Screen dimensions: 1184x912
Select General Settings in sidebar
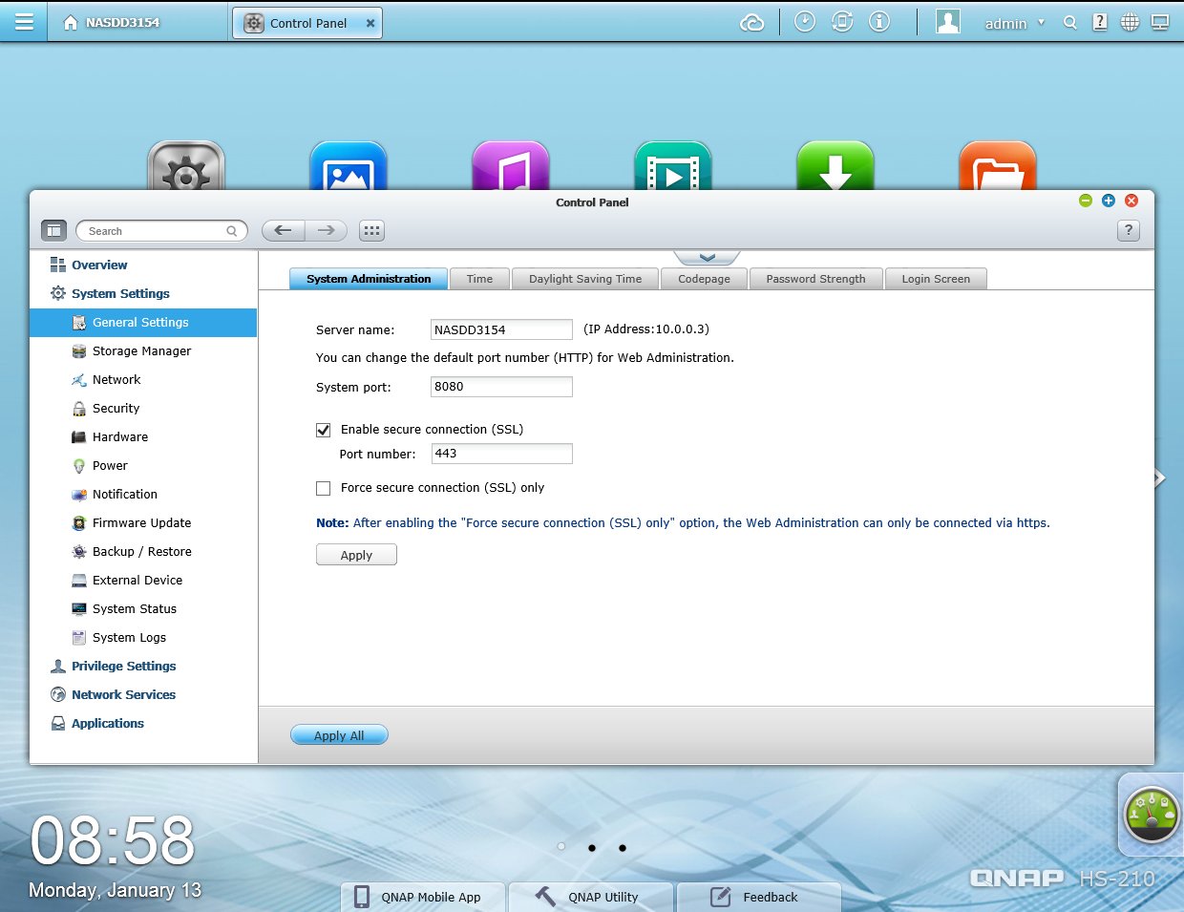[x=143, y=323]
